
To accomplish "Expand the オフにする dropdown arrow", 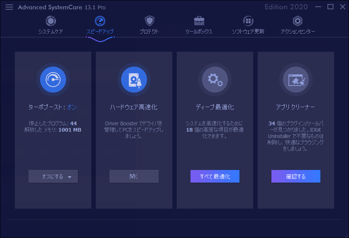I will click(x=69, y=177).
